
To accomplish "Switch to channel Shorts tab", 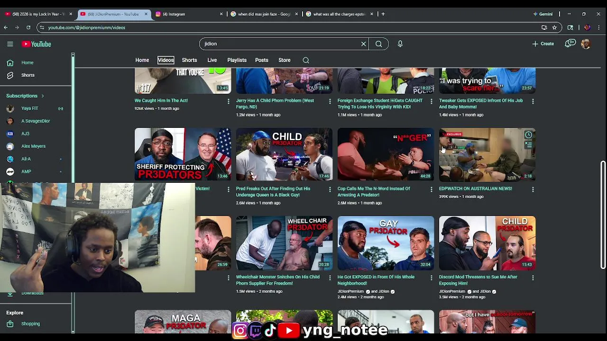I will tap(189, 60).
